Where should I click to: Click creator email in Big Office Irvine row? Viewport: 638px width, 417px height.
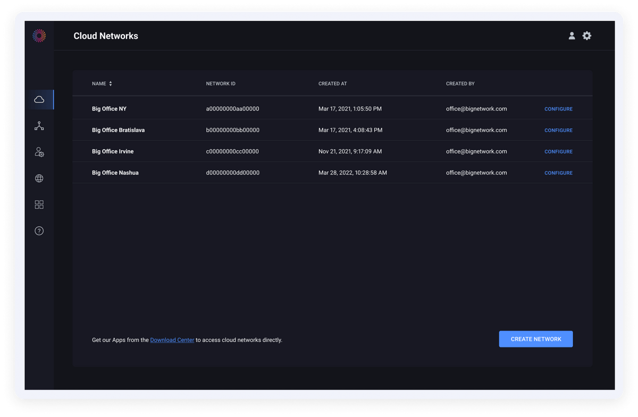[x=476, y=151]
